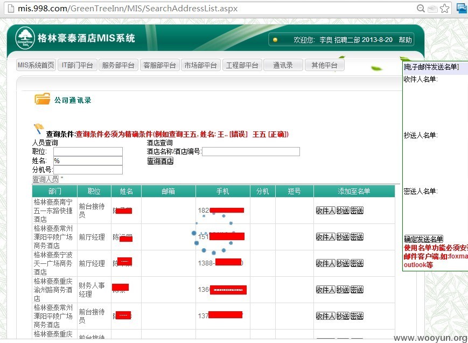Click the 查询人员 button
Image resolution: width=468 pixels, height=343 pixels.
coord(46,179)
